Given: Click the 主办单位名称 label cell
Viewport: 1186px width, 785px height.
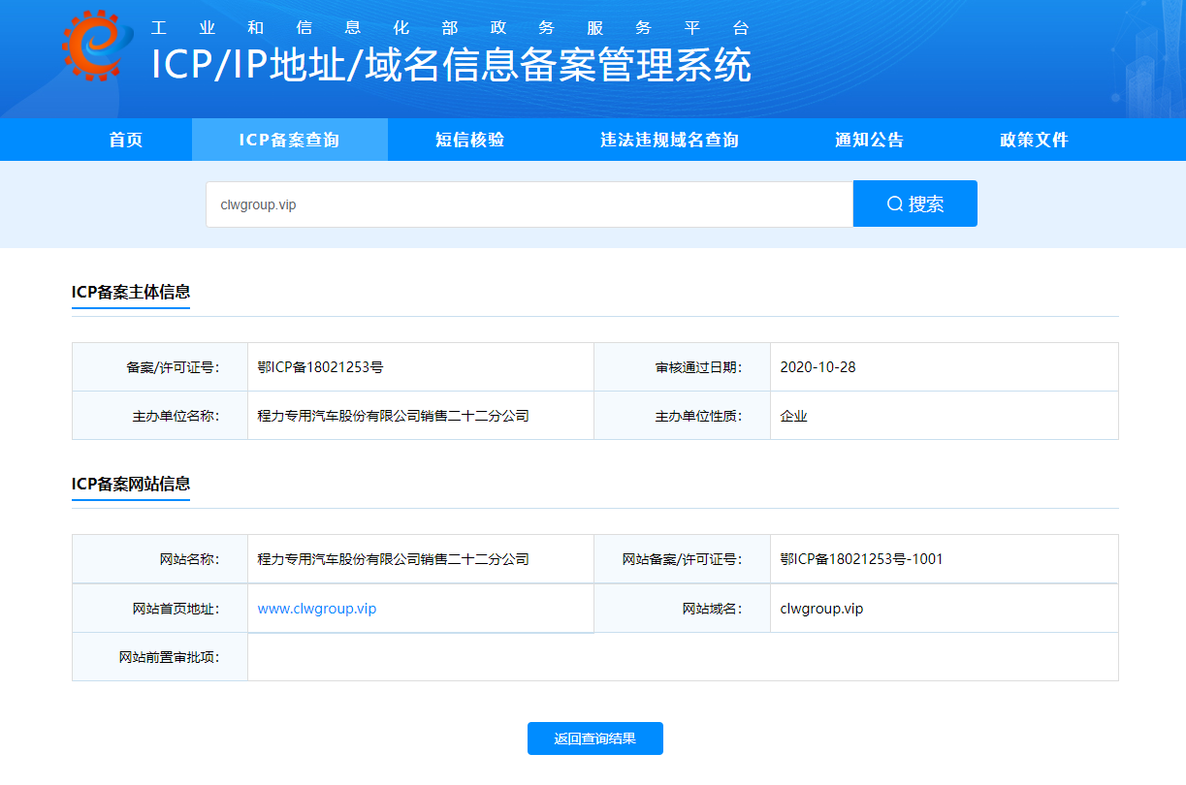Looking at the screenshot, I should [160, 416].
